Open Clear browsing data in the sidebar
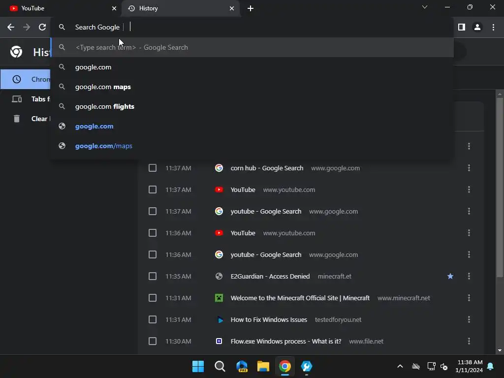The height and width of the screenshot is (378, 504). (26, 119)
